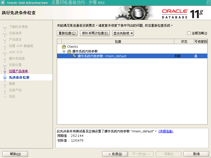This screenshot has width=211, height=158.
Task: Click the 安装产品 step
Action: pos(15,90)
